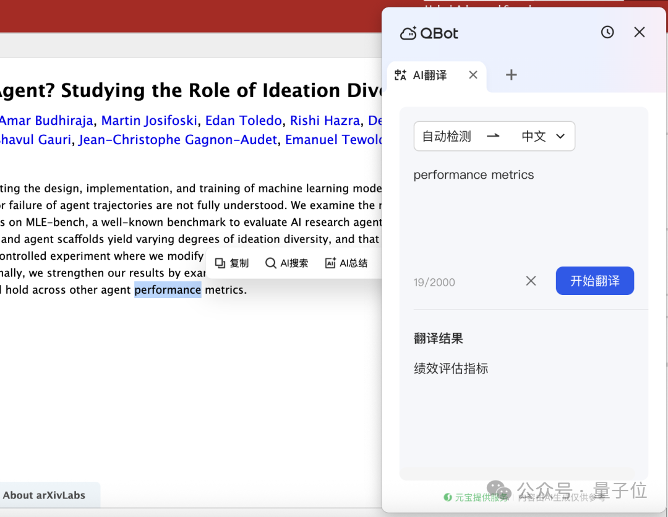Clear the translation input text
Viewport: 668px width, 517px height.
tap(531, 281)
